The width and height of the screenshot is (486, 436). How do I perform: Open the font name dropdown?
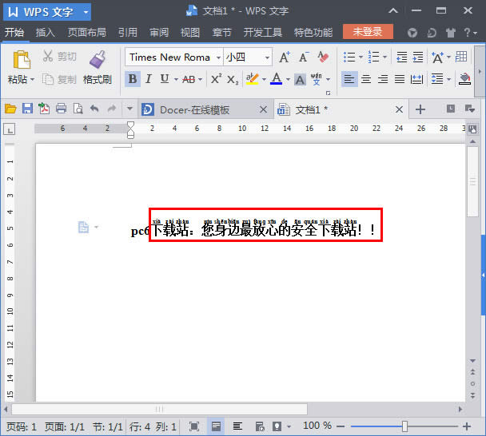[218, 57]
